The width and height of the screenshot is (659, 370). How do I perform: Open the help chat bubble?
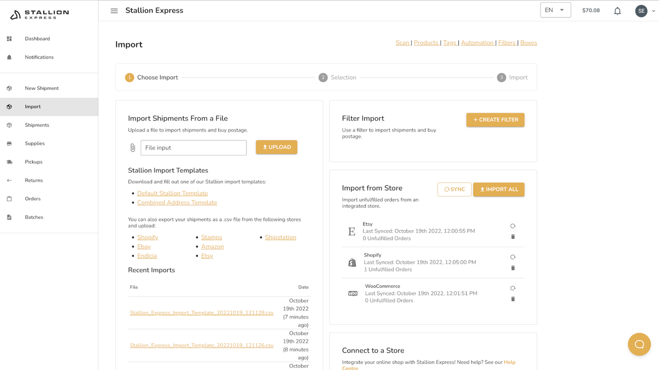coord(639,344)
